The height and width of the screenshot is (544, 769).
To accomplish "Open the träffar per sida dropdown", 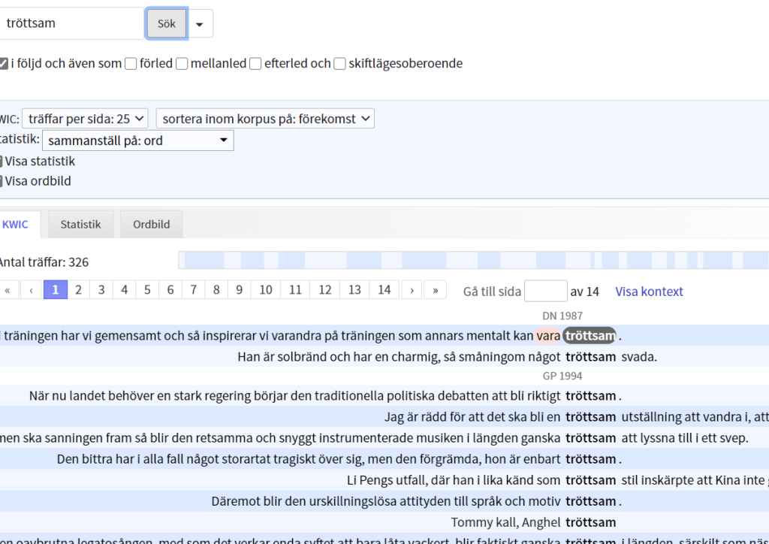I will (85, 119).
